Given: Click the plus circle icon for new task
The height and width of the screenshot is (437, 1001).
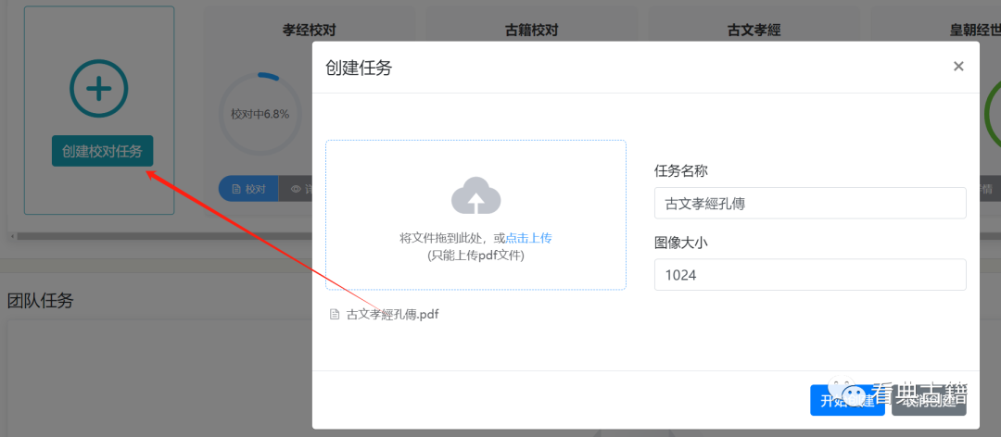Looking at the screenshot, I should coord(99,89).
